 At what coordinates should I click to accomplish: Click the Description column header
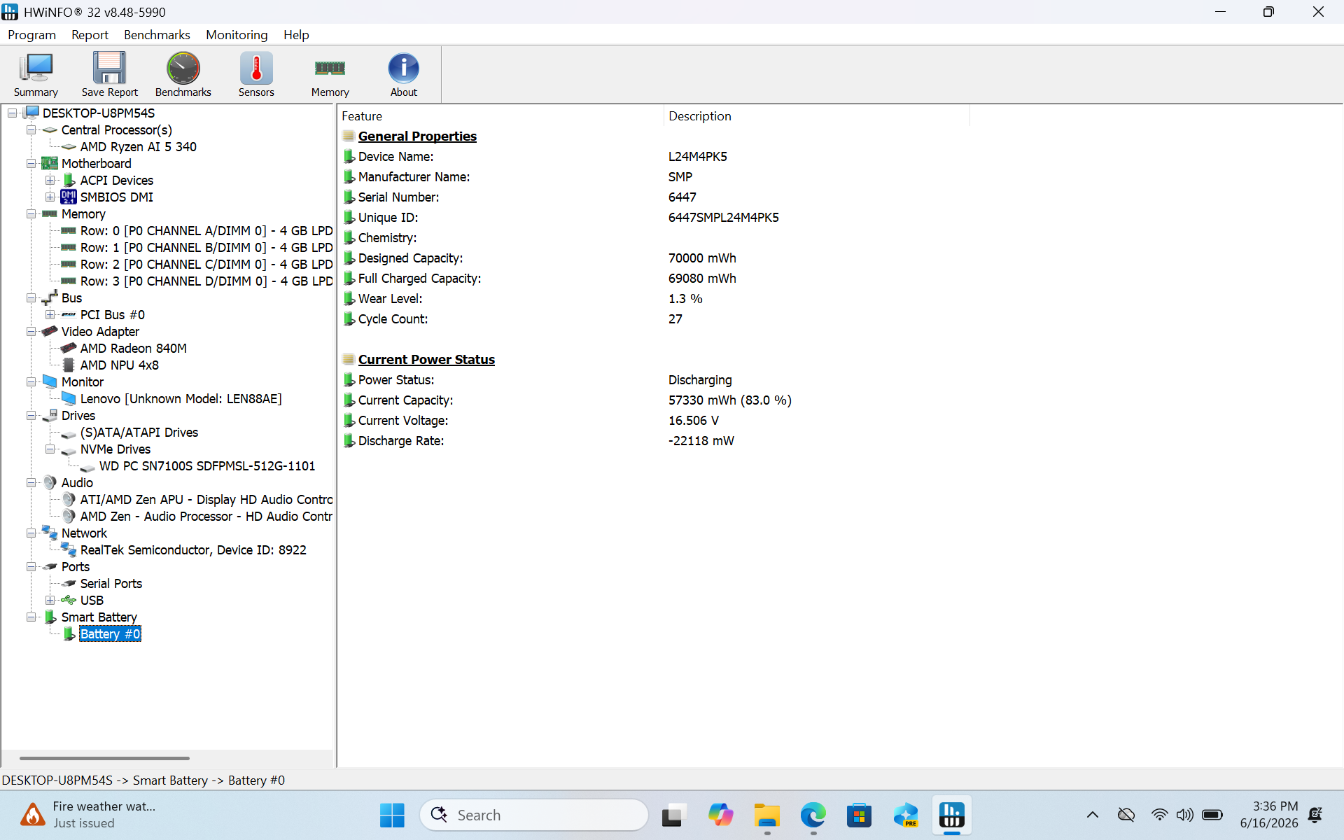pos(816,116)
